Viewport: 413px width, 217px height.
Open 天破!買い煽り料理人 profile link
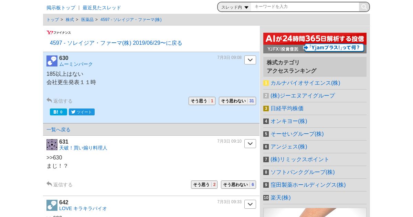(83, 148)
